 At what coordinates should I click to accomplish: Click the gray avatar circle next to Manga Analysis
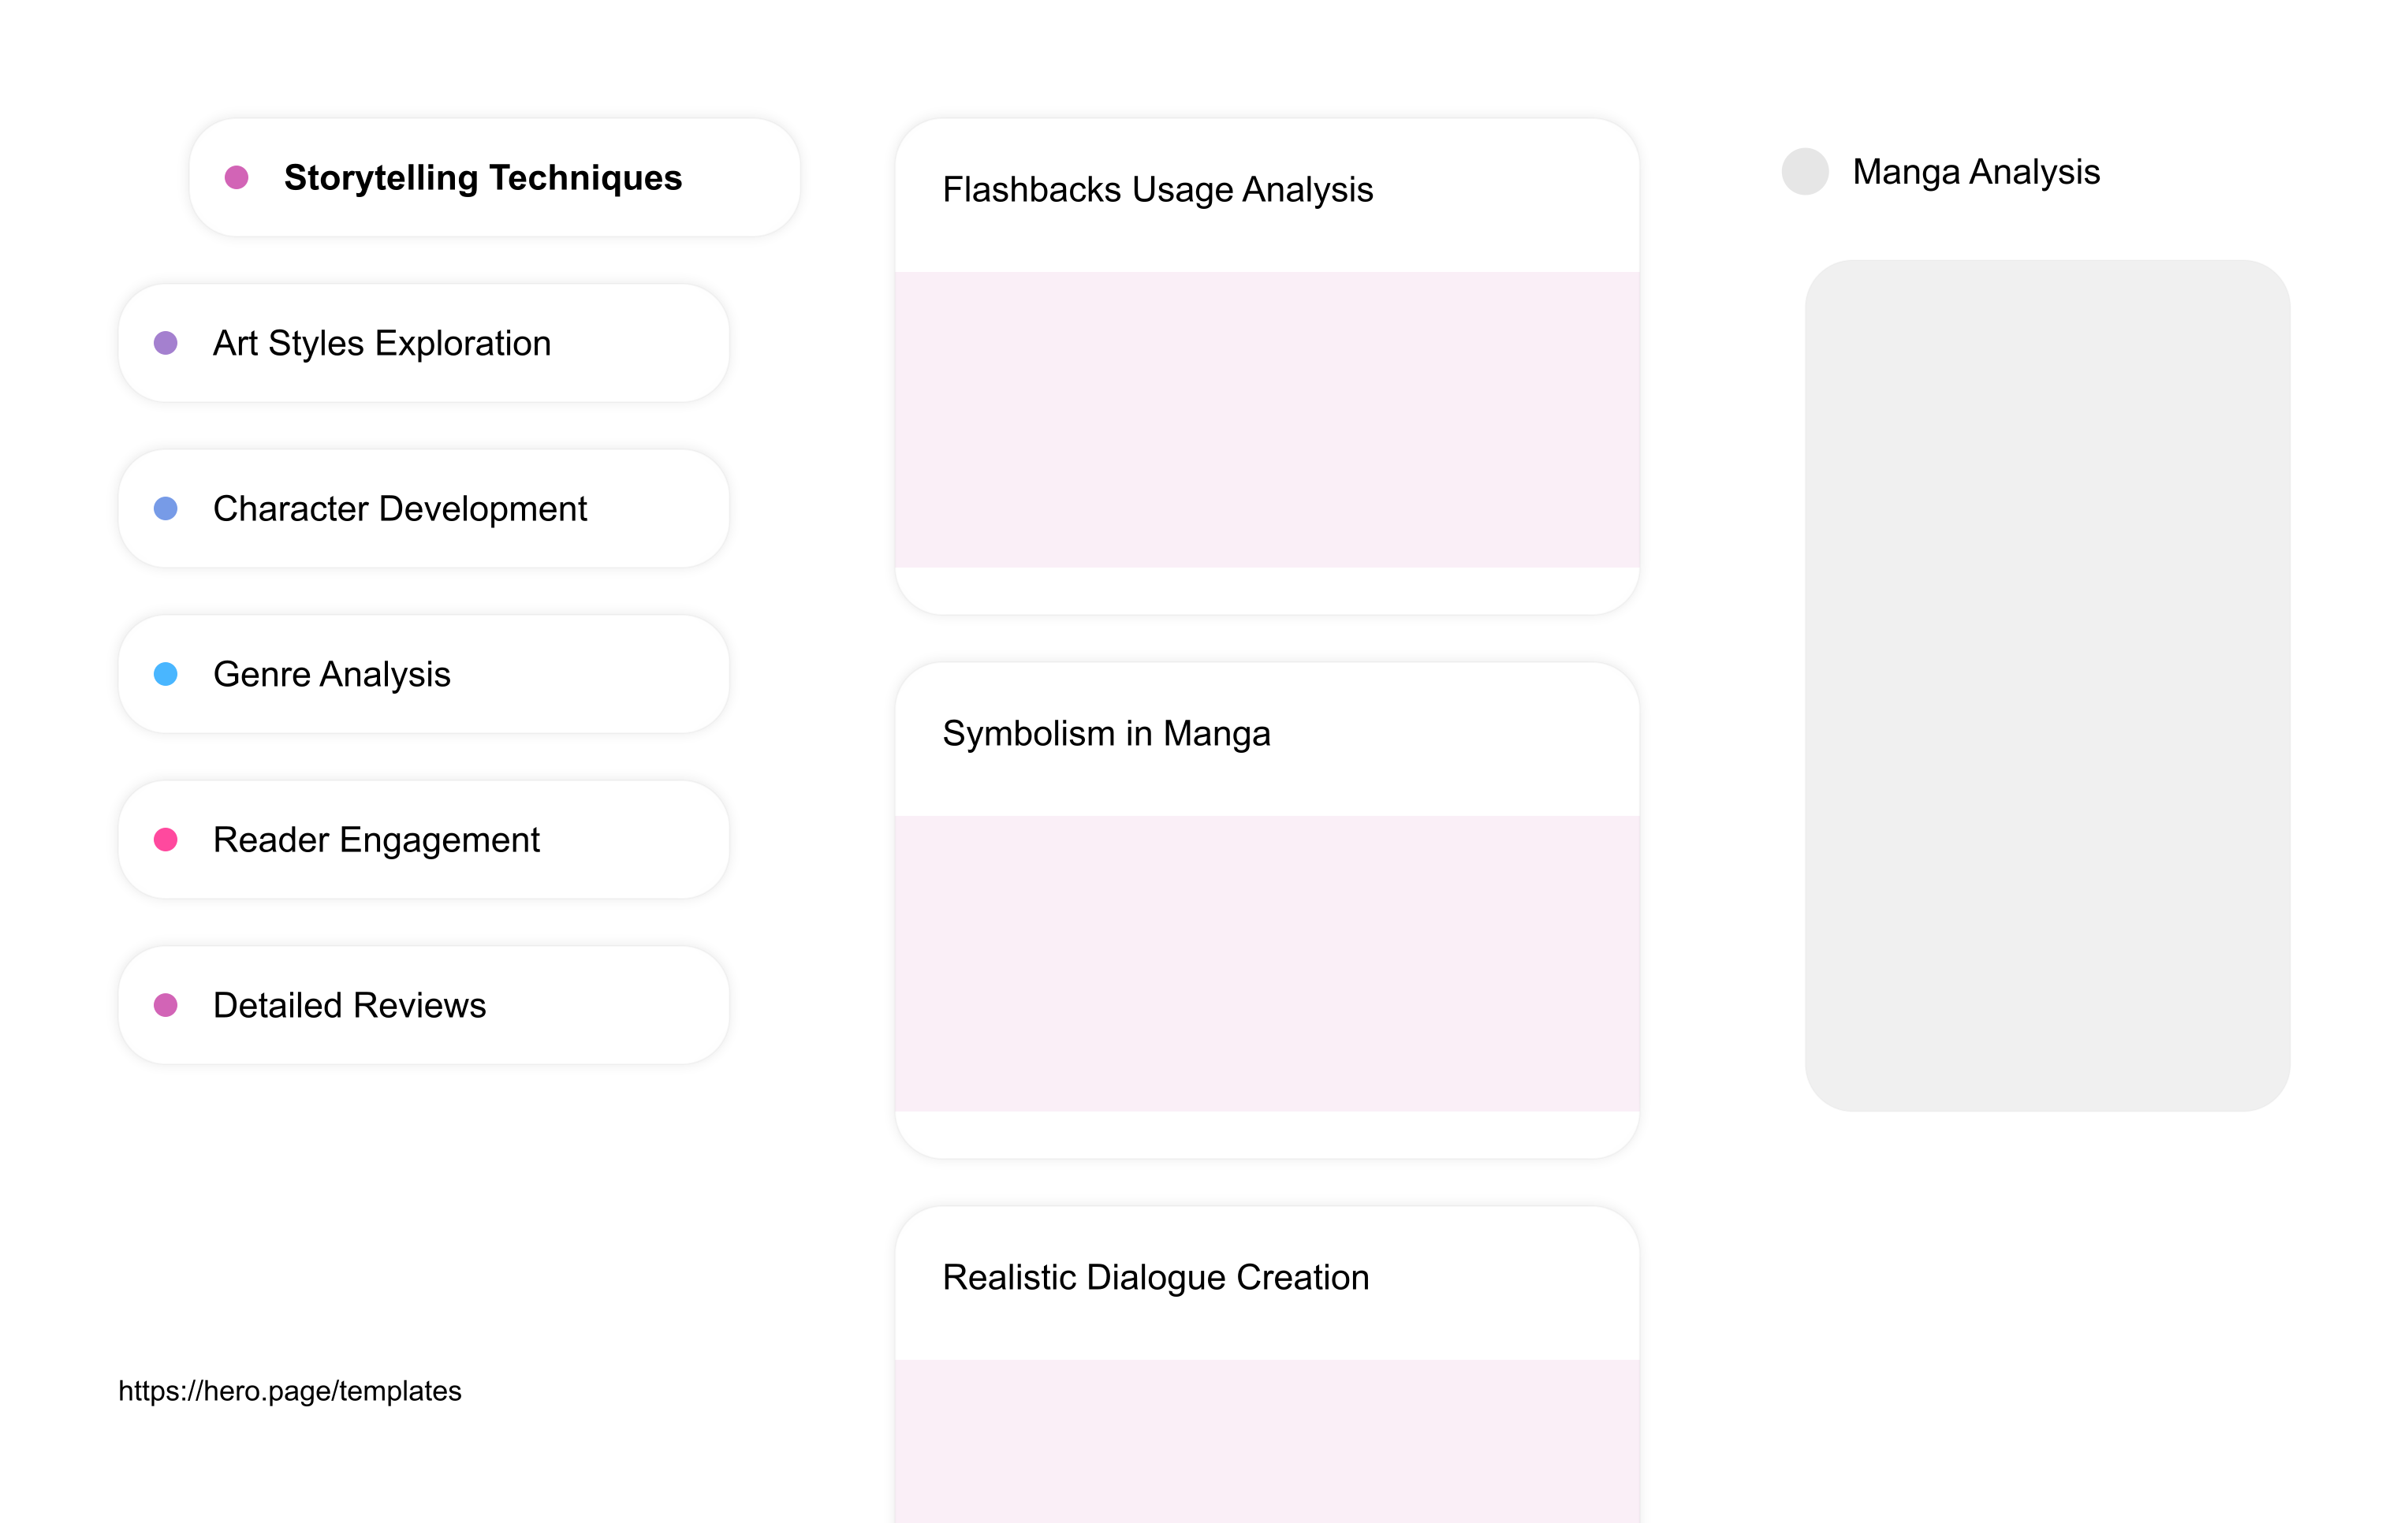(x=1805, y=171)
